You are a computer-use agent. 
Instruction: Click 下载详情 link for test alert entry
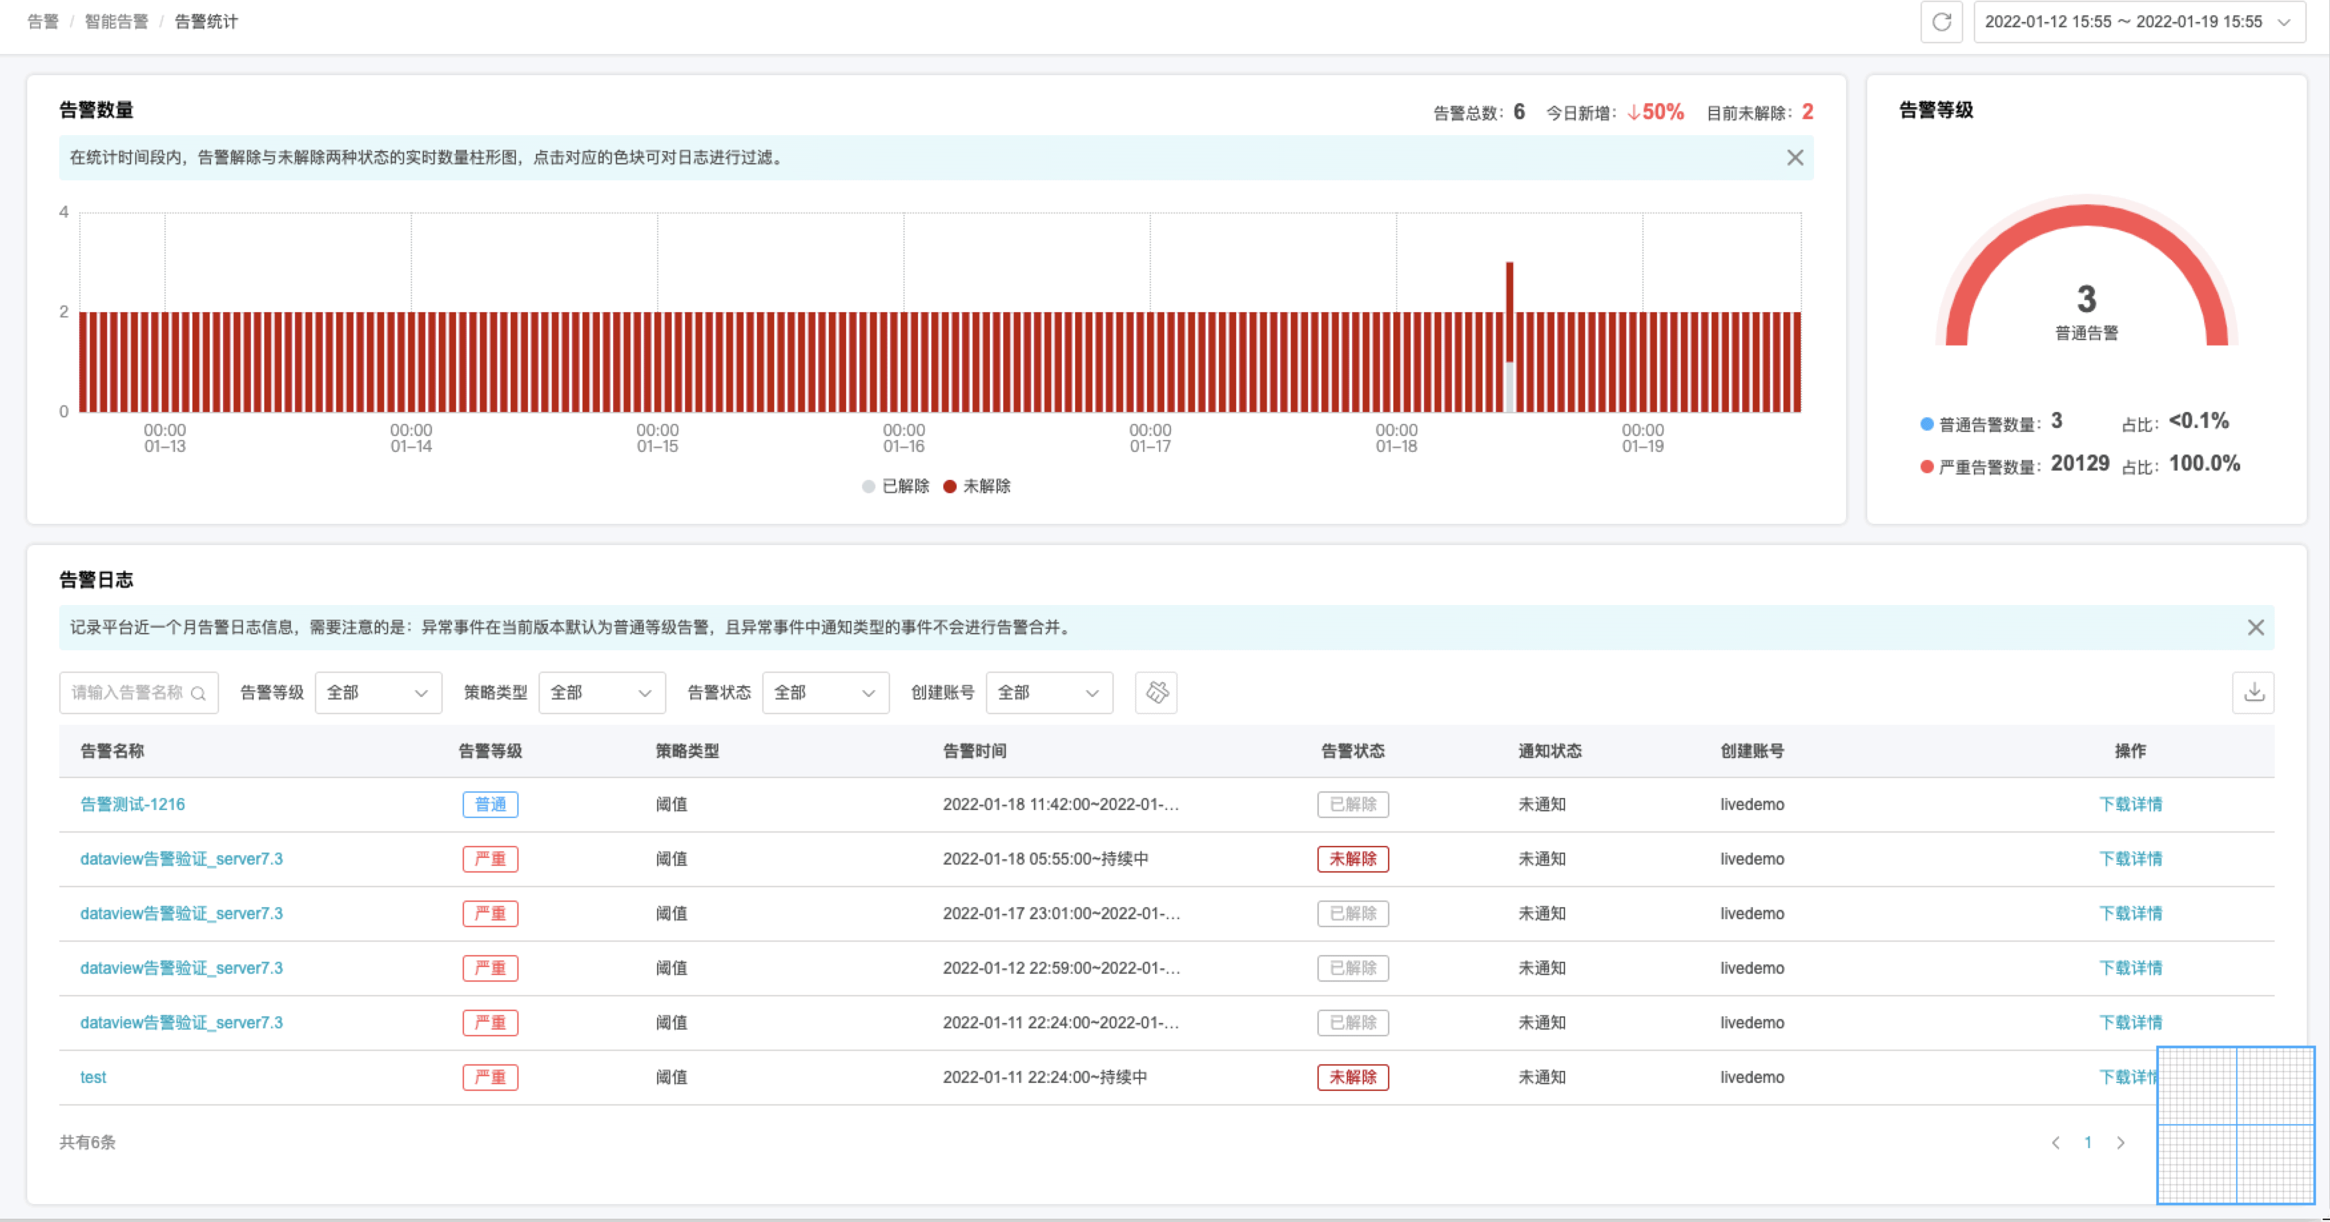pyautogui.click(x=2130, y=1077)
